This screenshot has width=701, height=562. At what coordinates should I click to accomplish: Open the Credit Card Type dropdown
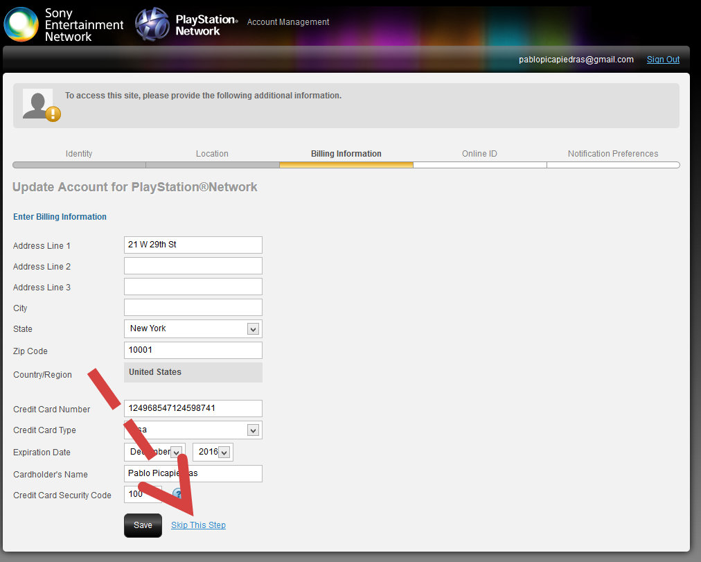pos(193,430)
